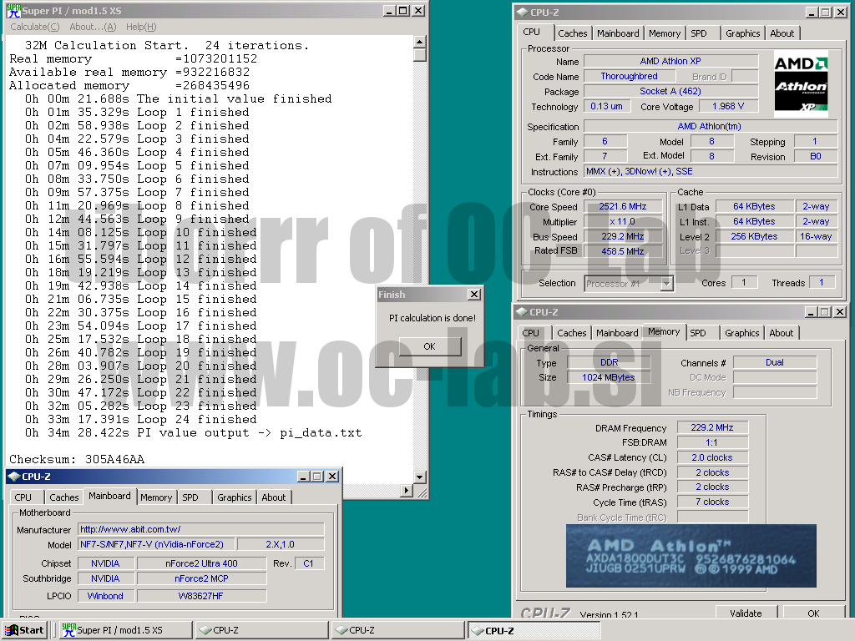Viewport: 855px width, 641px height.
Task: Click the Thoroughbred code name value
Action: coord(629,76)
